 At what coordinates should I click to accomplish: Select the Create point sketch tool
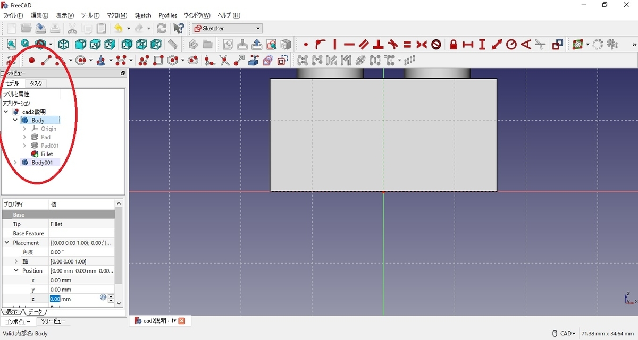[31, 60]
